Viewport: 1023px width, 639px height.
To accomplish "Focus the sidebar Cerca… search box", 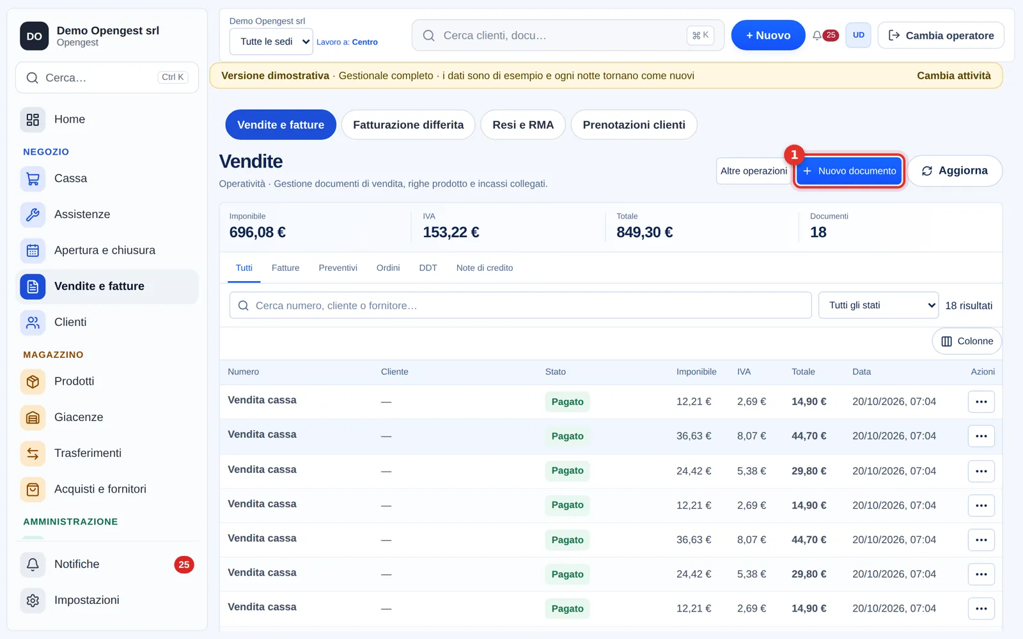I will click(107, 78).
